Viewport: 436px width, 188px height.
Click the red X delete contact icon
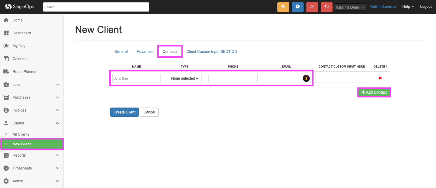click(380, 78)
